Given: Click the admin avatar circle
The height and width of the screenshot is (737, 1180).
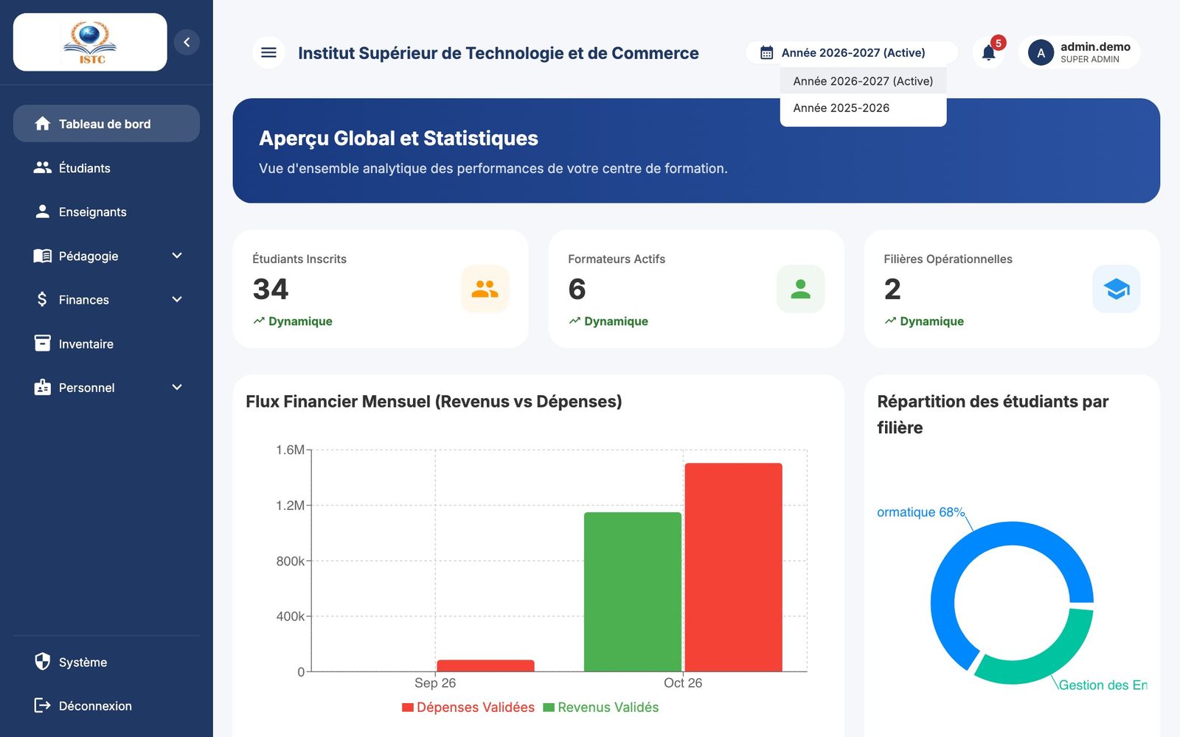Looking at the screenshot, I should tap(1041, 53).
